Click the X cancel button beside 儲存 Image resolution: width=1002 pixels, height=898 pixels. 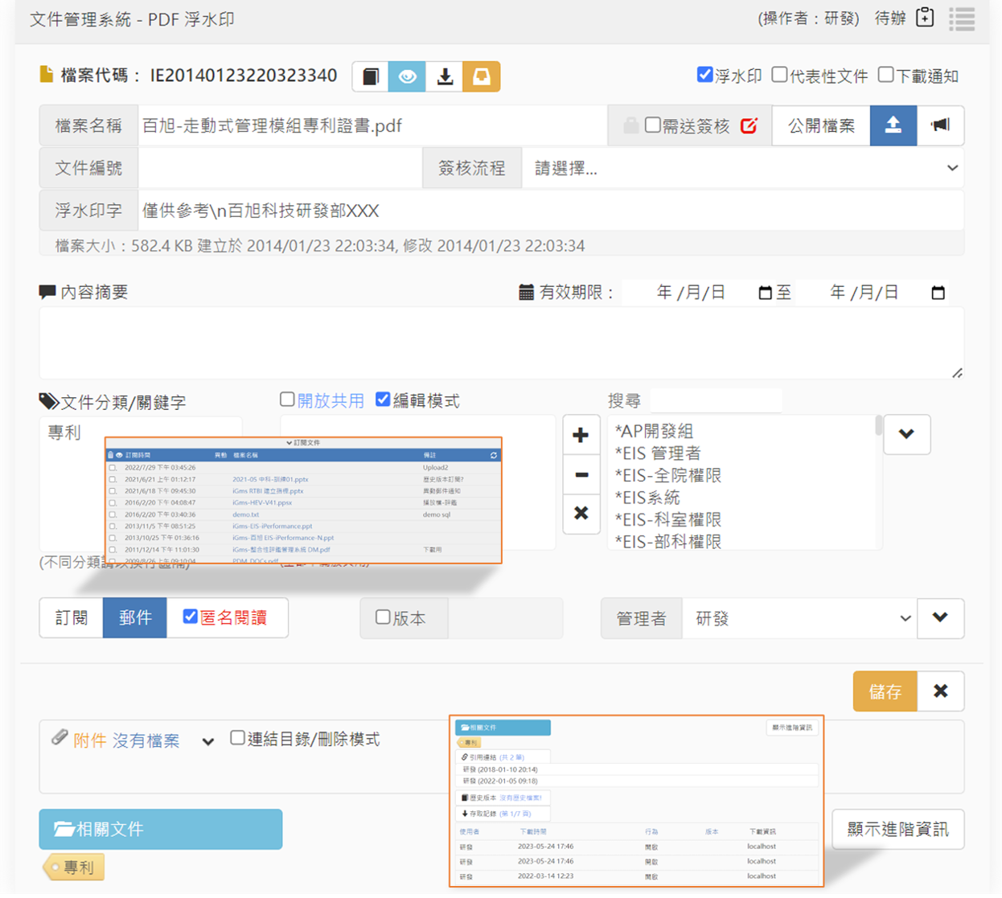click(x=940, y=691)
